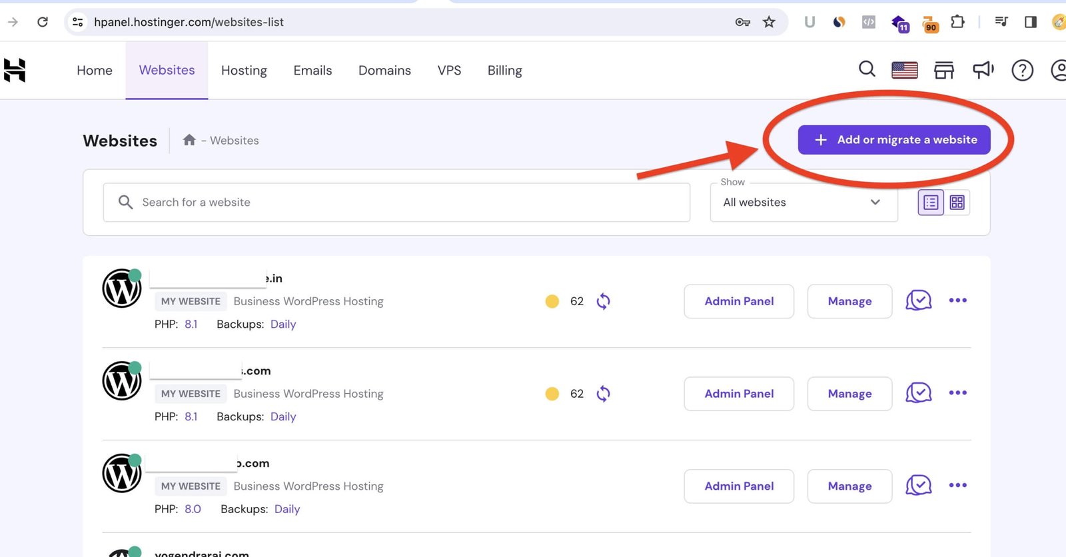Open the chat check icon for third-row .com site
The image size is (1066, 557).
click(x=919, y=486)
